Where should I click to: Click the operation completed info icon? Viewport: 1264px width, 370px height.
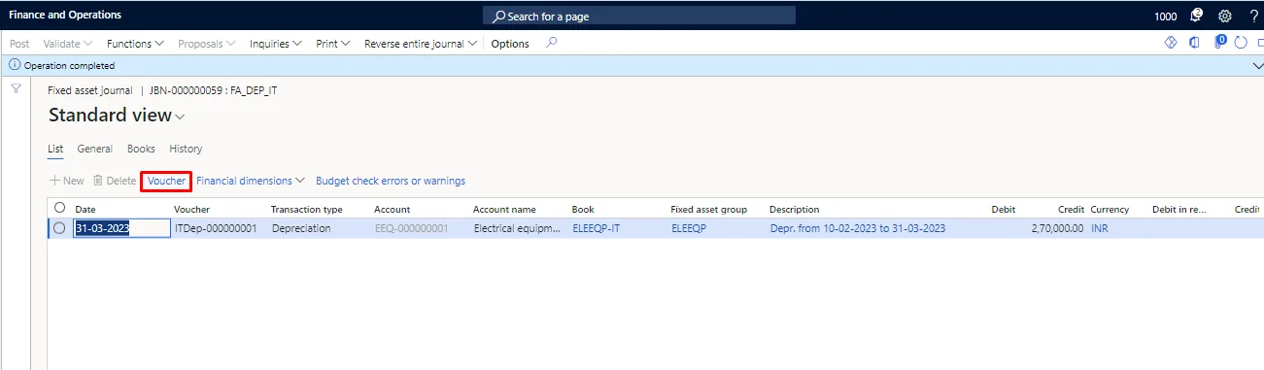click(x=14, y=66)
